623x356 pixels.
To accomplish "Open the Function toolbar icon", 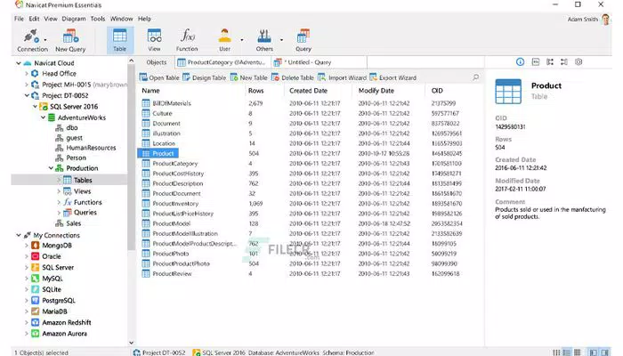I will click(x=187, y=40).
